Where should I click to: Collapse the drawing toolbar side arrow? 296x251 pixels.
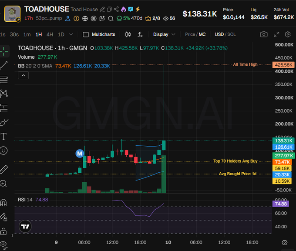coord(13,235)
